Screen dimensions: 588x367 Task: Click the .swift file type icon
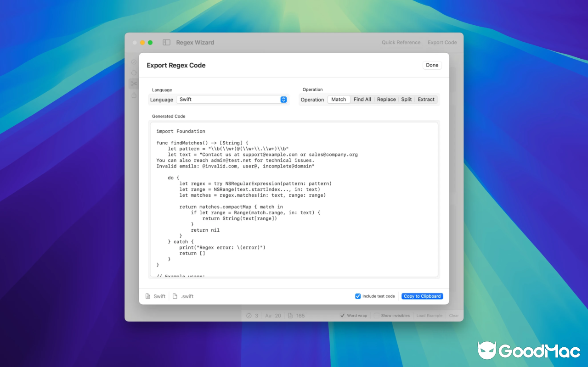tap(176, 296)
